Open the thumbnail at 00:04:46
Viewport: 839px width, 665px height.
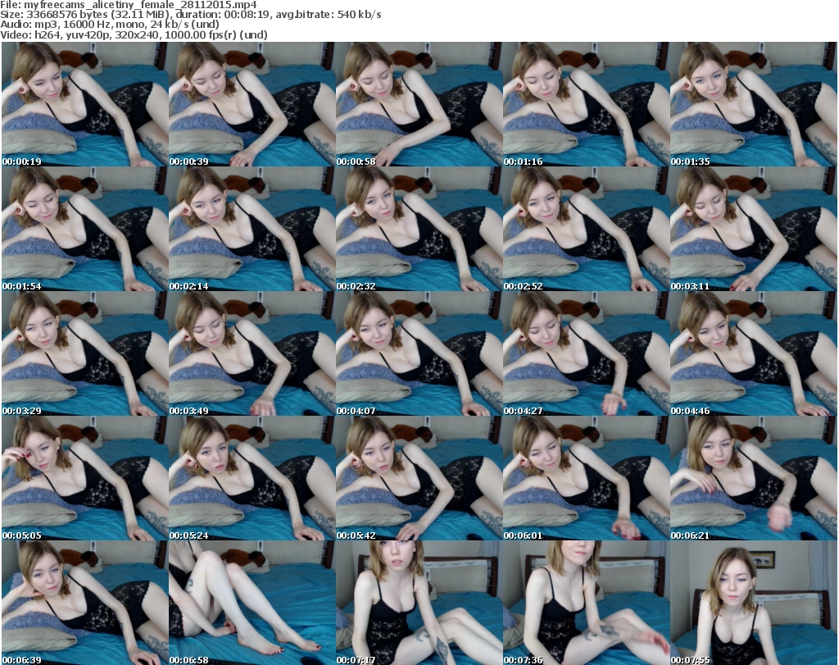pyautogui.click(x=754, y=353)
